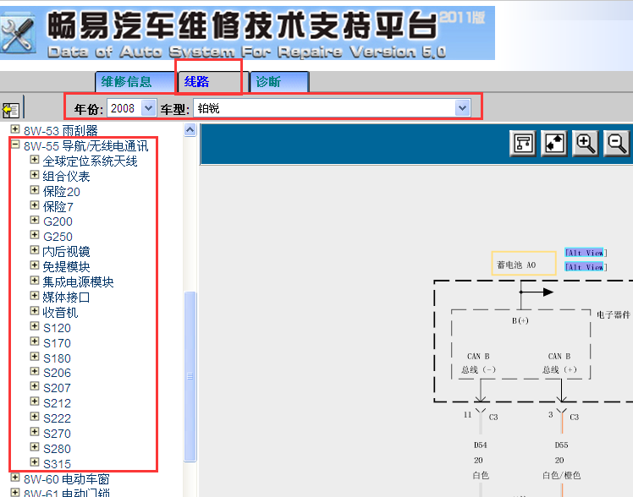The image size is (633, 497).
Task: Expand the 收音机 node
Action: [x=35, y=311]
